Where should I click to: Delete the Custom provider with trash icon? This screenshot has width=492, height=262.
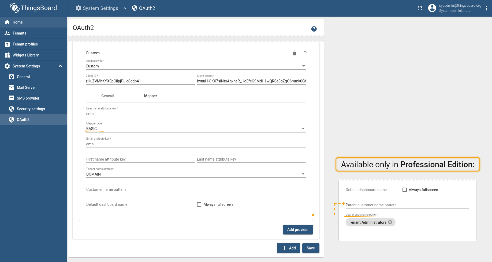294,53
